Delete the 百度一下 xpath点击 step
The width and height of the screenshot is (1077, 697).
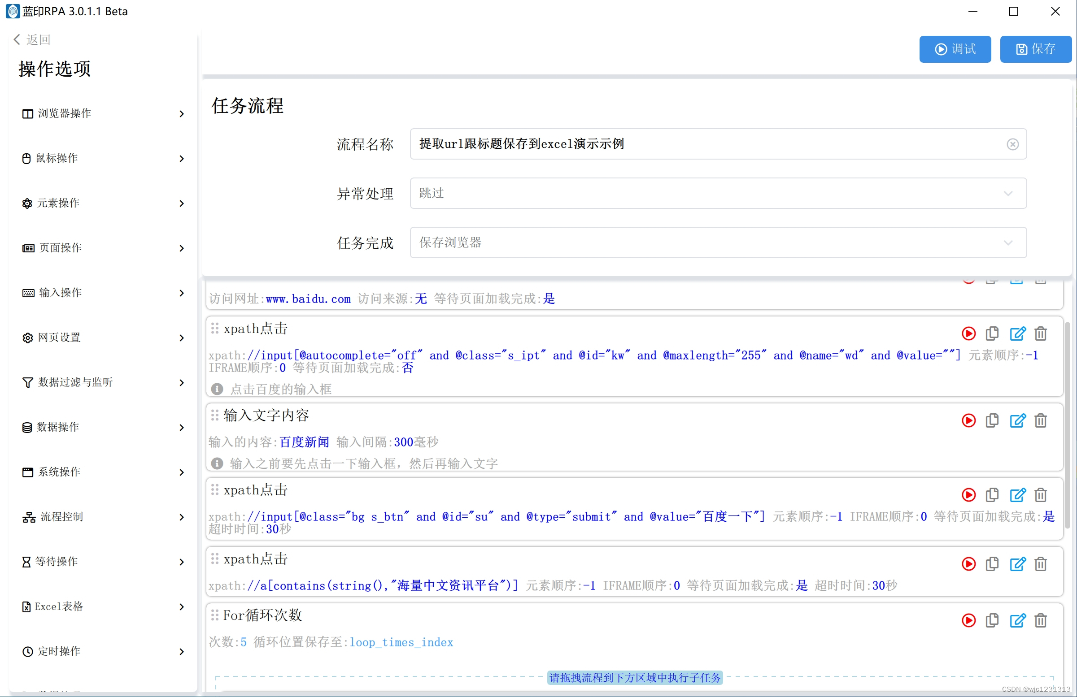coord(1040,495)
